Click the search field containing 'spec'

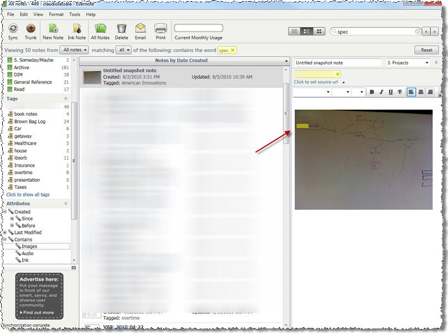coord(375,32)
